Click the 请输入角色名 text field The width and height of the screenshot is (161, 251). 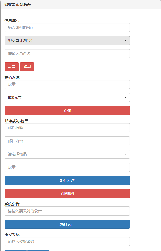point(67,54)
